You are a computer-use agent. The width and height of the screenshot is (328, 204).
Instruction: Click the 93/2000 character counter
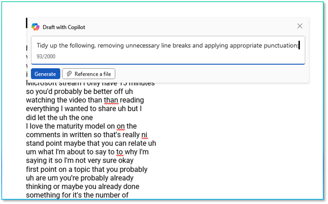(x=46, y=57)
